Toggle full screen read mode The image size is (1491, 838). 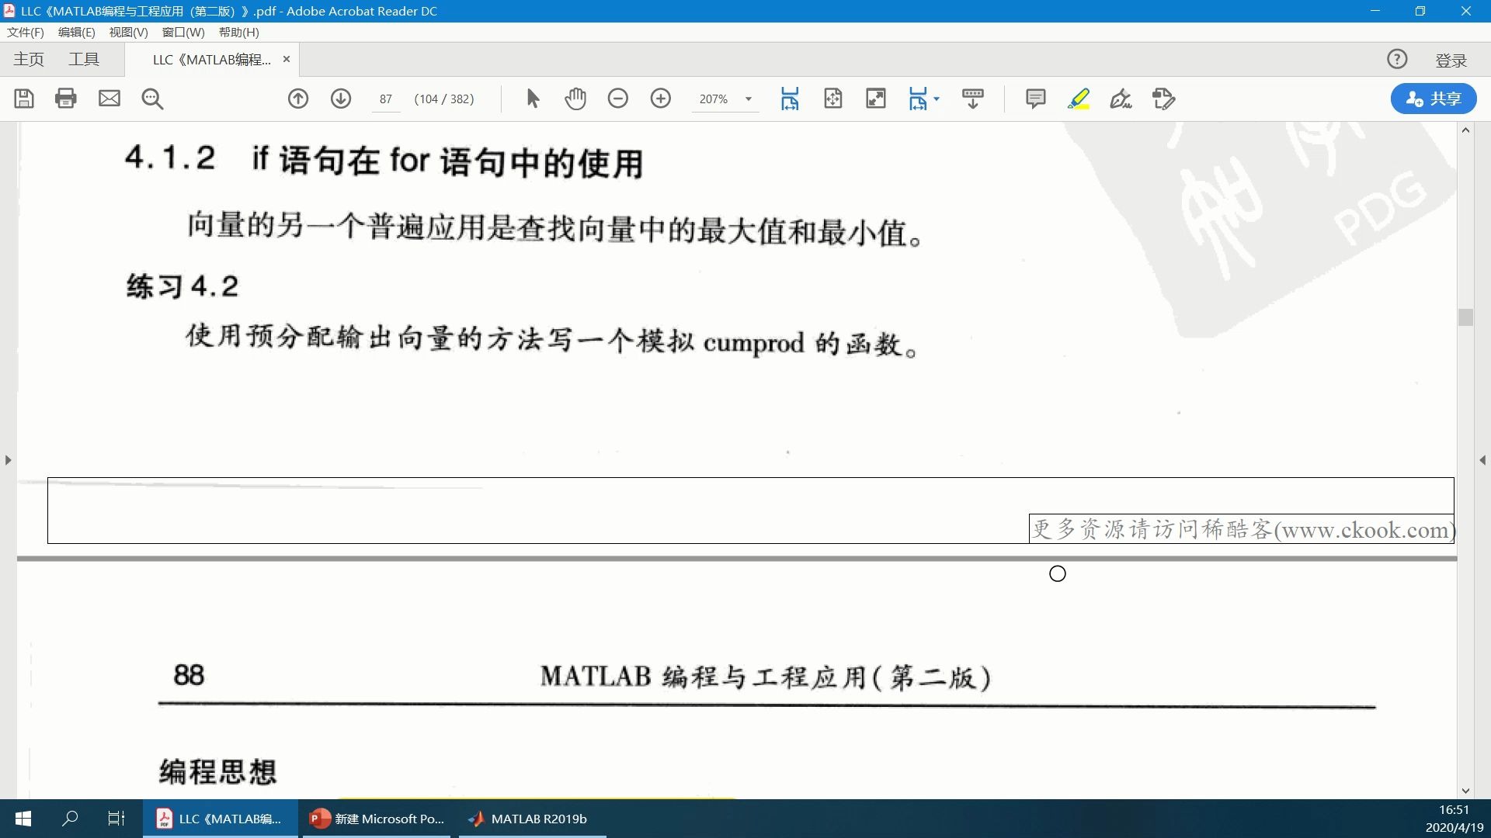pyautogui.click(x=876, y=99)
